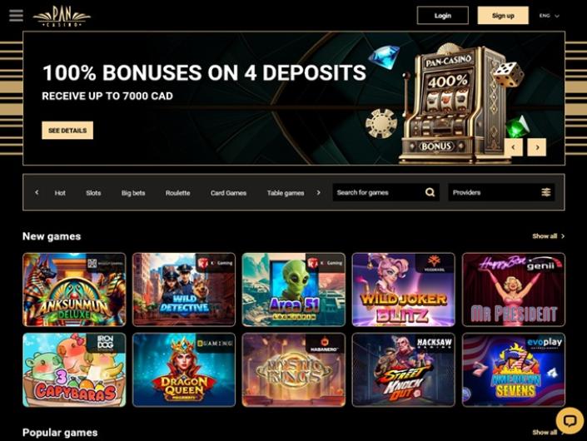Open the Providers dropdown
Image resolution: width=587 pixels, height=441 pixels.
[x=501, y=192]
